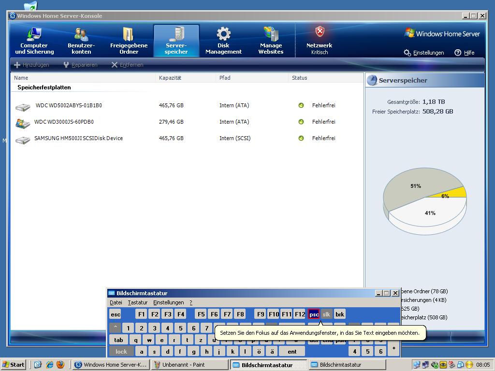495x371 pixels.
Task: Click the F5 key on on-screen keyboard
Action: [x=201, y=314]
